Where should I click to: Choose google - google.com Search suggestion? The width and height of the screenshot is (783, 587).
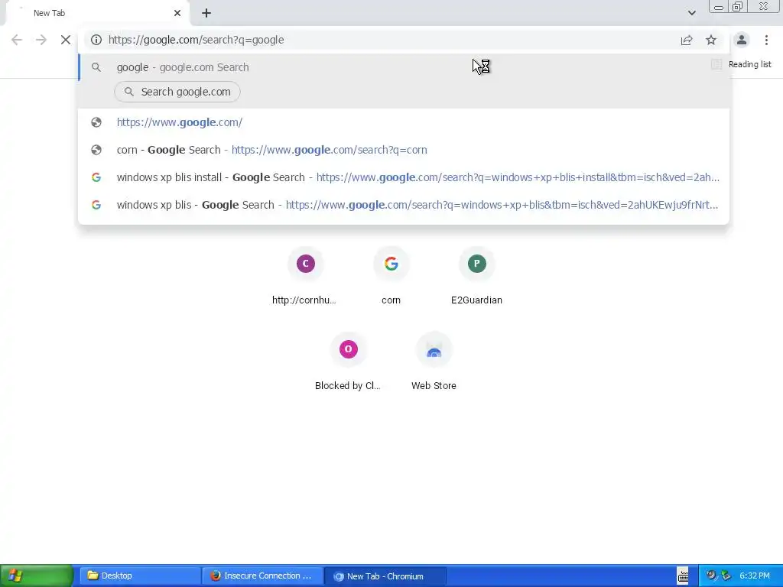pyautogui.click(x=404, y=67)
